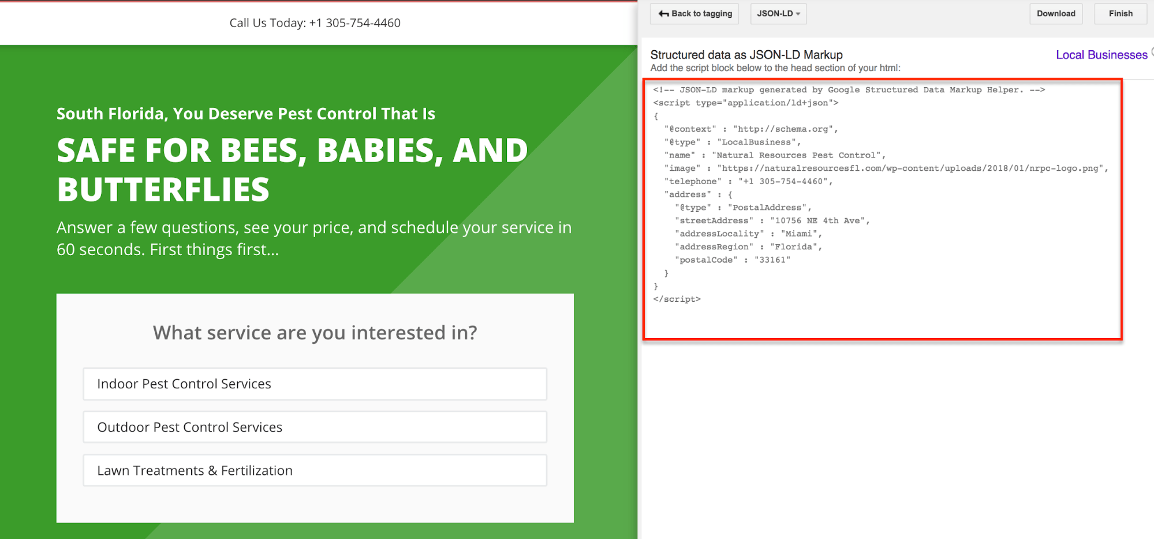Viewport: 1154px width, 539px height.
Task: Click the "telephone" line in JSON-LD
Action: 748,181
